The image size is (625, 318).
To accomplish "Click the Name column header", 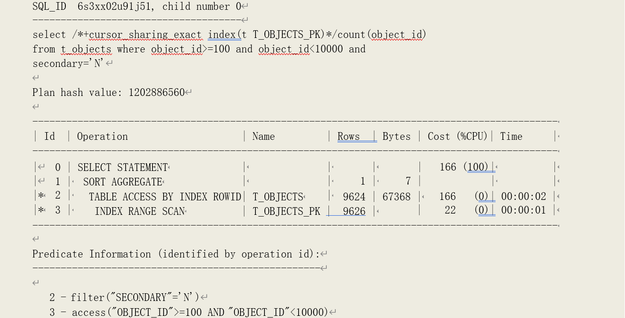I will 264,136.
